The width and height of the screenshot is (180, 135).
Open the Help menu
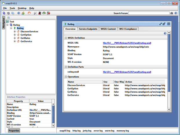[32, 8]
